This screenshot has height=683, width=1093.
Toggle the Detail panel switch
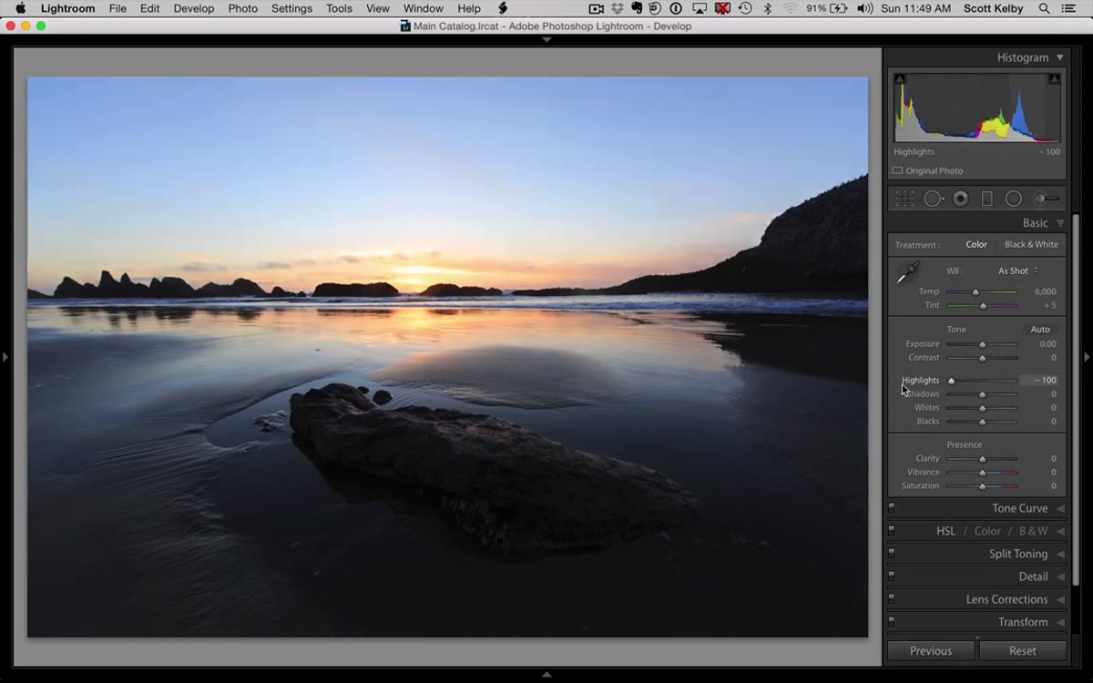pyautogui.click(x=892, y=576)
